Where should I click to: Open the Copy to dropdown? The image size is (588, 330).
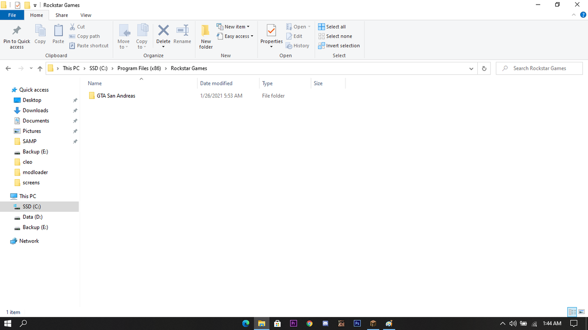(142, 37)
